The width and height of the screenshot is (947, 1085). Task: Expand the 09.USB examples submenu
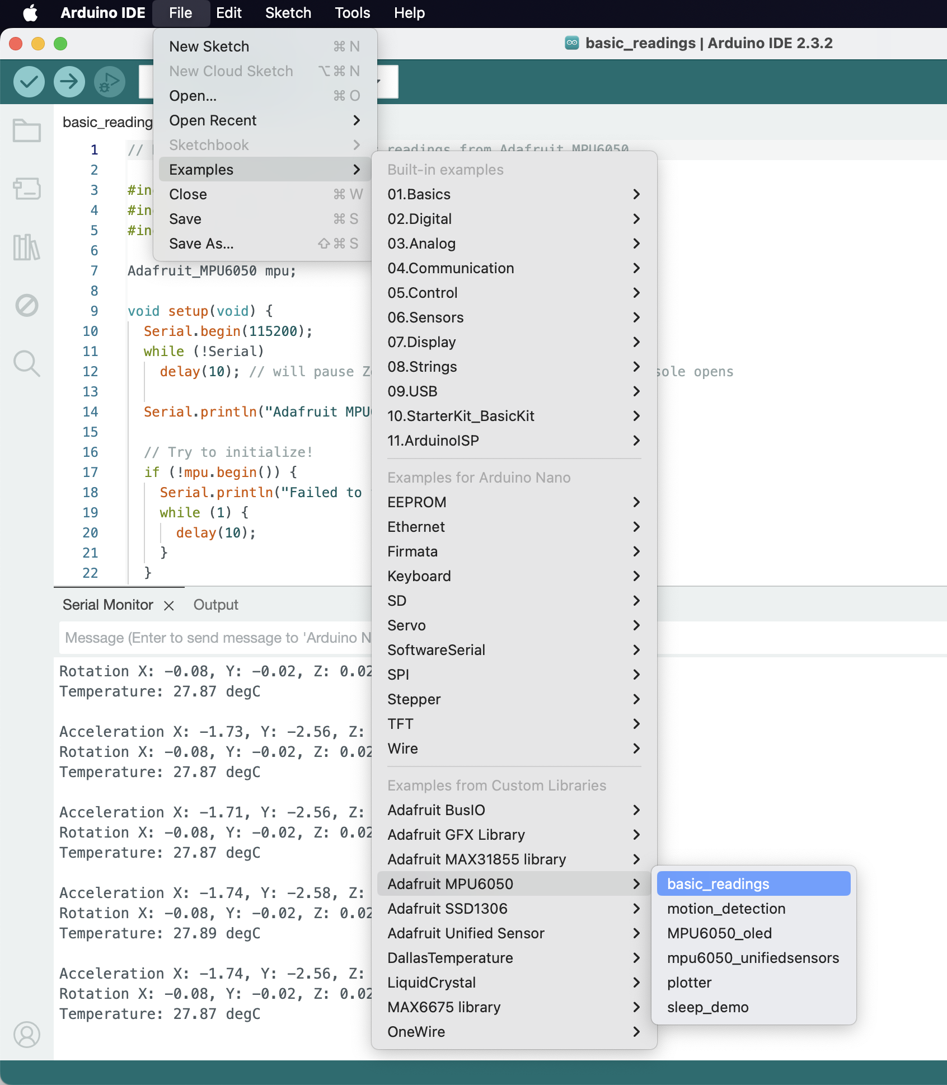coord(514,391)
